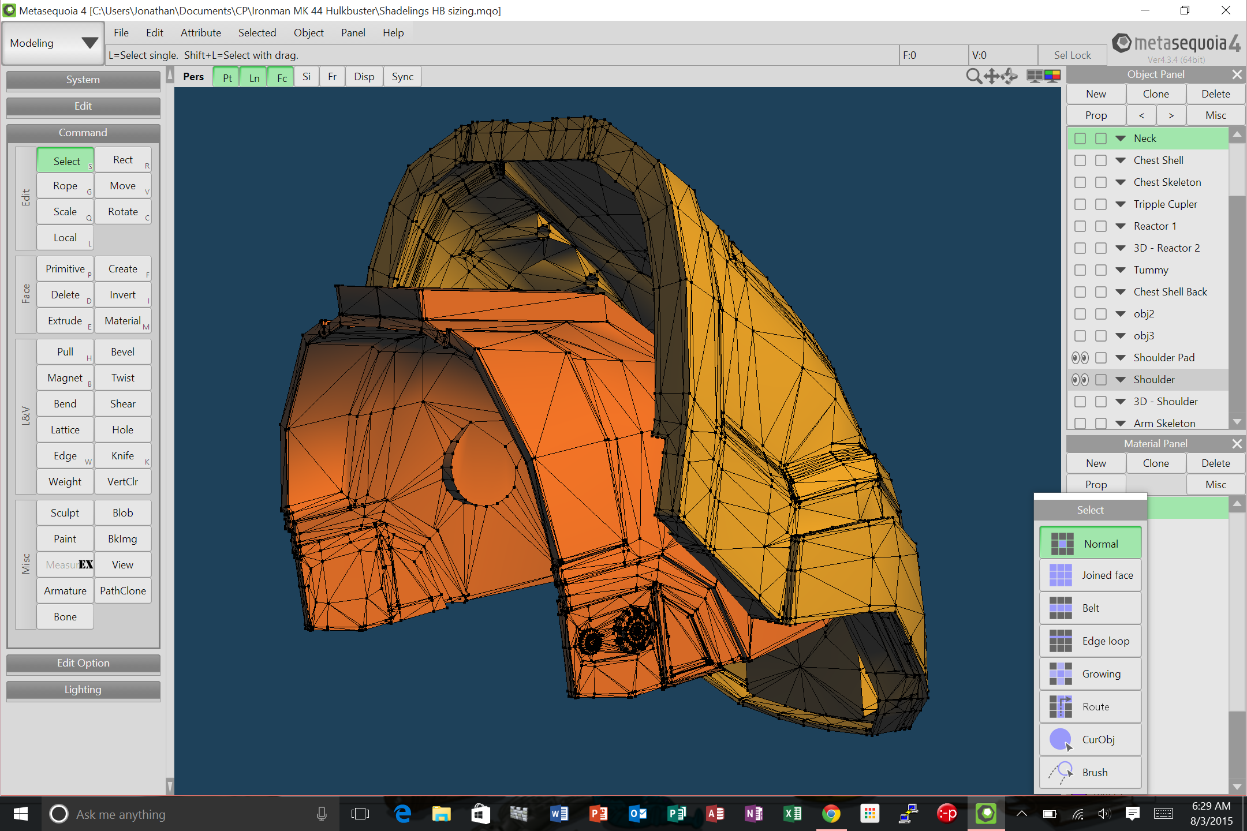Close the Object Panel
Viewport: 1247px width, 831px height.
click(x=1237, y=74)
